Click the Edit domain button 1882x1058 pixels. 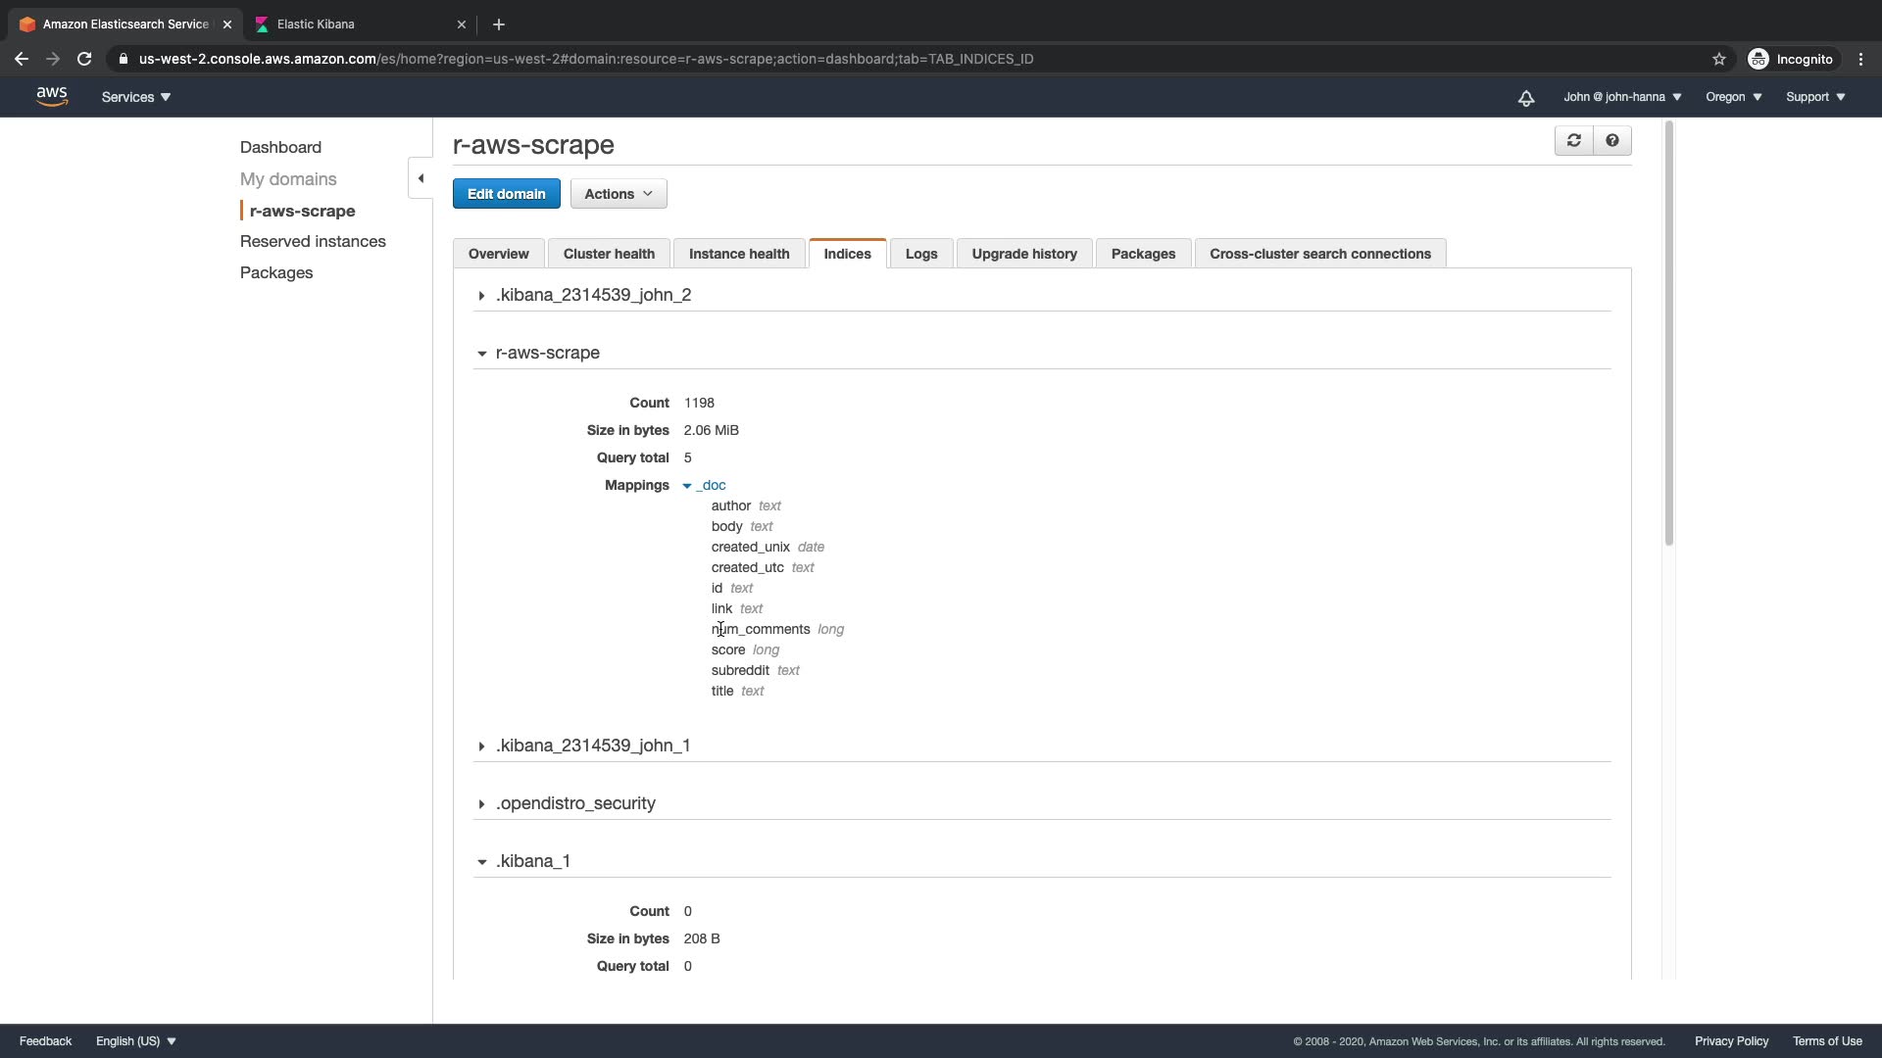click(506, 194)
